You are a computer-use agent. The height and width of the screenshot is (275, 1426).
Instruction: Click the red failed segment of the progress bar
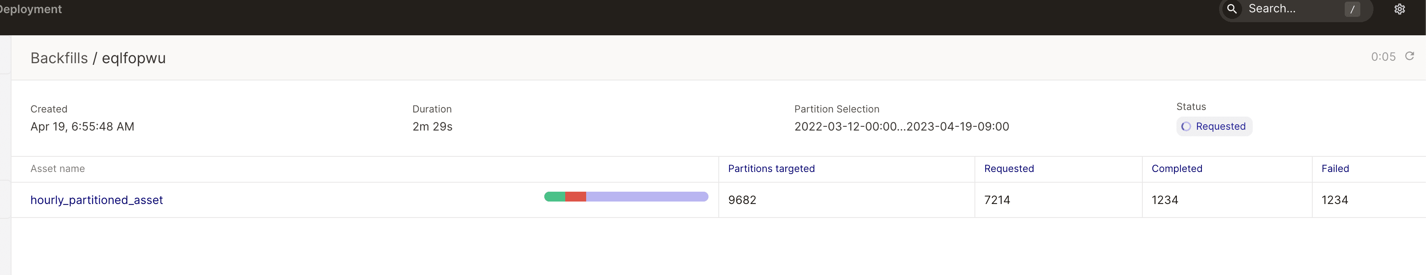[576, 197]
